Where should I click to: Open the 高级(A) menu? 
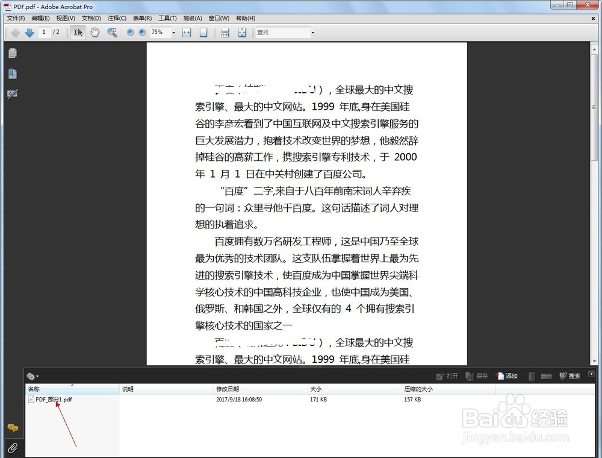pos(193,18)
